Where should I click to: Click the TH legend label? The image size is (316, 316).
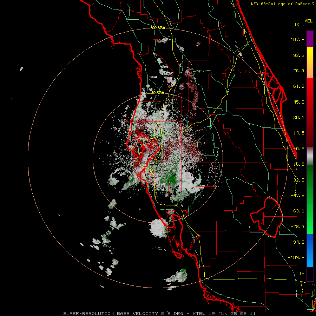pos(302,274)
